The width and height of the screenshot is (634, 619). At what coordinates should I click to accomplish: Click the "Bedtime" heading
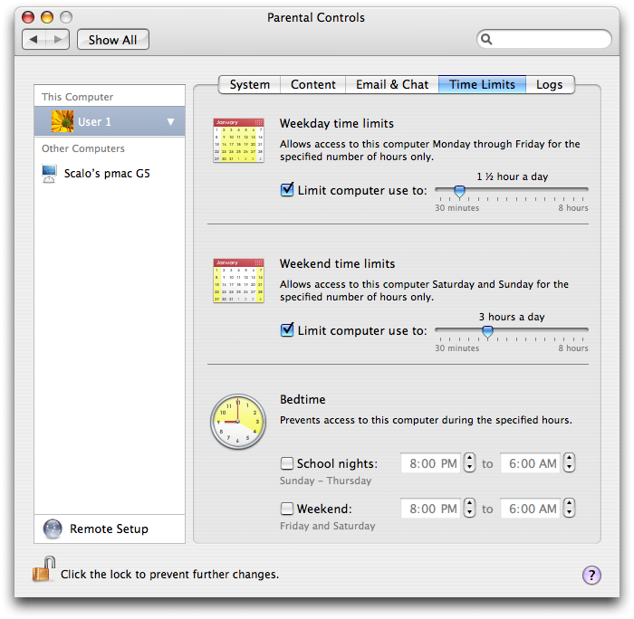pos(303,399)
